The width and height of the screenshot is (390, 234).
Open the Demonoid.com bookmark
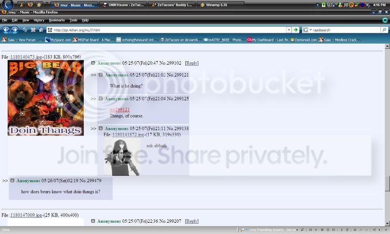click(303, 40)
